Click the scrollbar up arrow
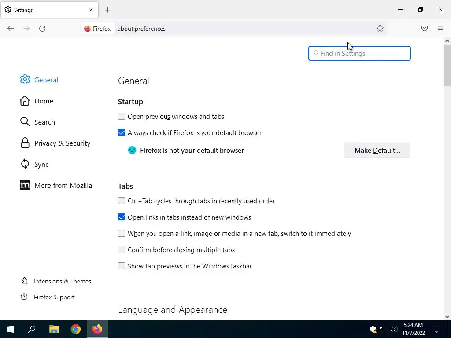 click(x=447, y=41)
